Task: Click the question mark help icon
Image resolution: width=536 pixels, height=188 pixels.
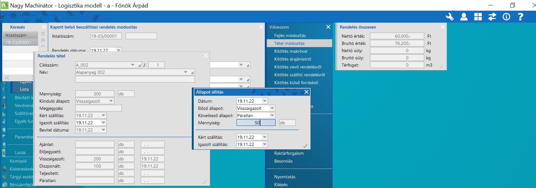Action: coord(521,17)
